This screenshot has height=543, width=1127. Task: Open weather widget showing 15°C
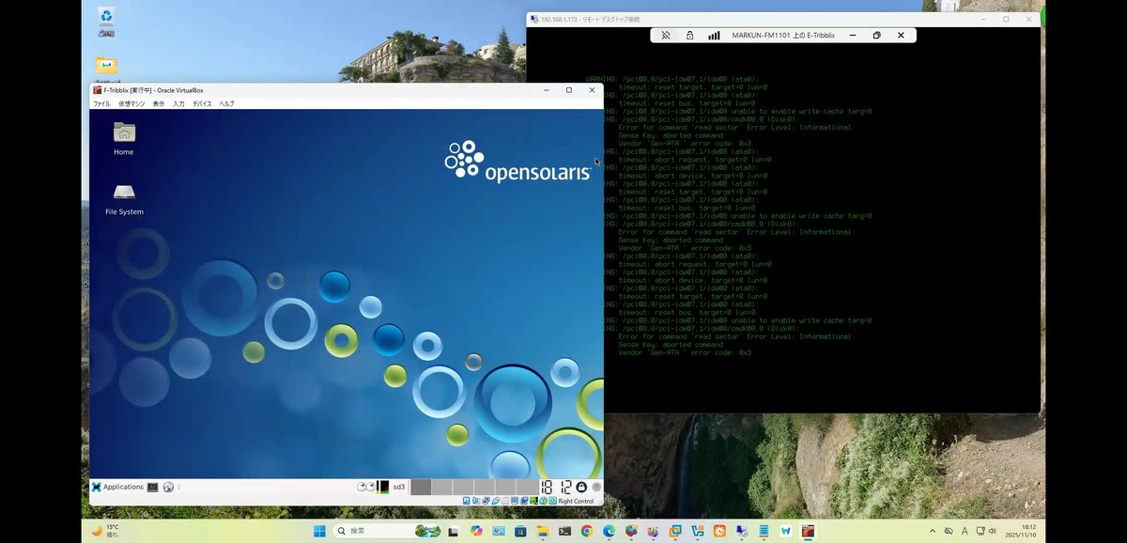point(105,531)
